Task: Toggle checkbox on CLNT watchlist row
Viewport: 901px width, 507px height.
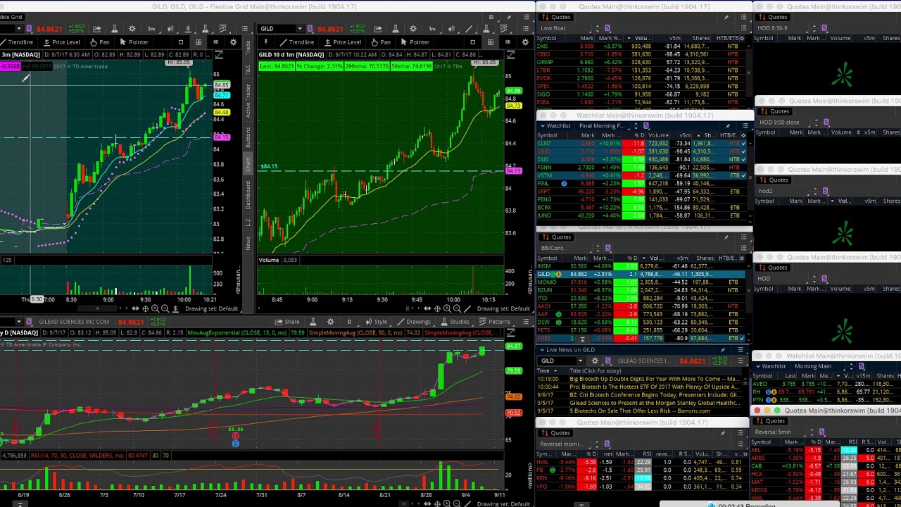Action: 743,143
